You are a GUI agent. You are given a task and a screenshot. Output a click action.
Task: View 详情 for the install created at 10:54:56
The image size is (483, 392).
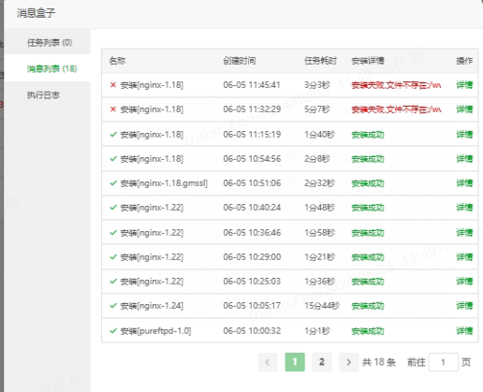(x=464, y=159)
